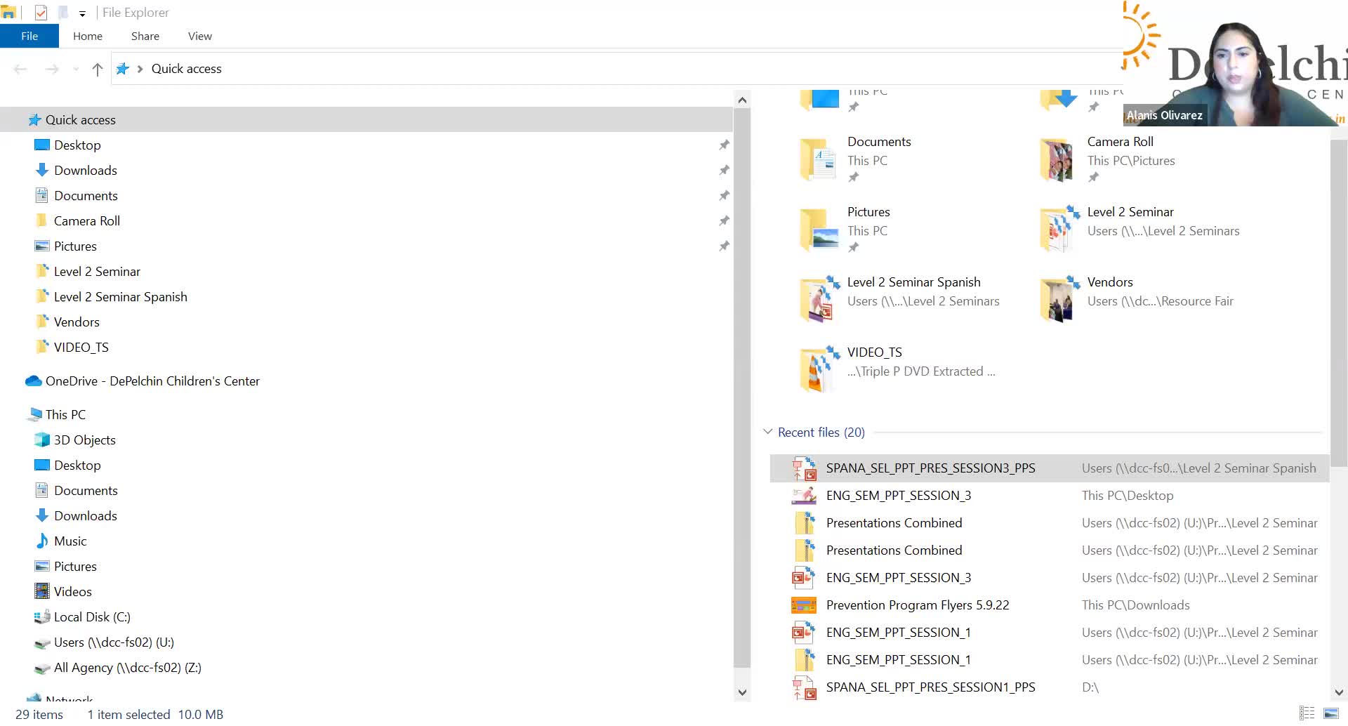
Task: Open the recent locations dropdown arrow
Action: 76,69
